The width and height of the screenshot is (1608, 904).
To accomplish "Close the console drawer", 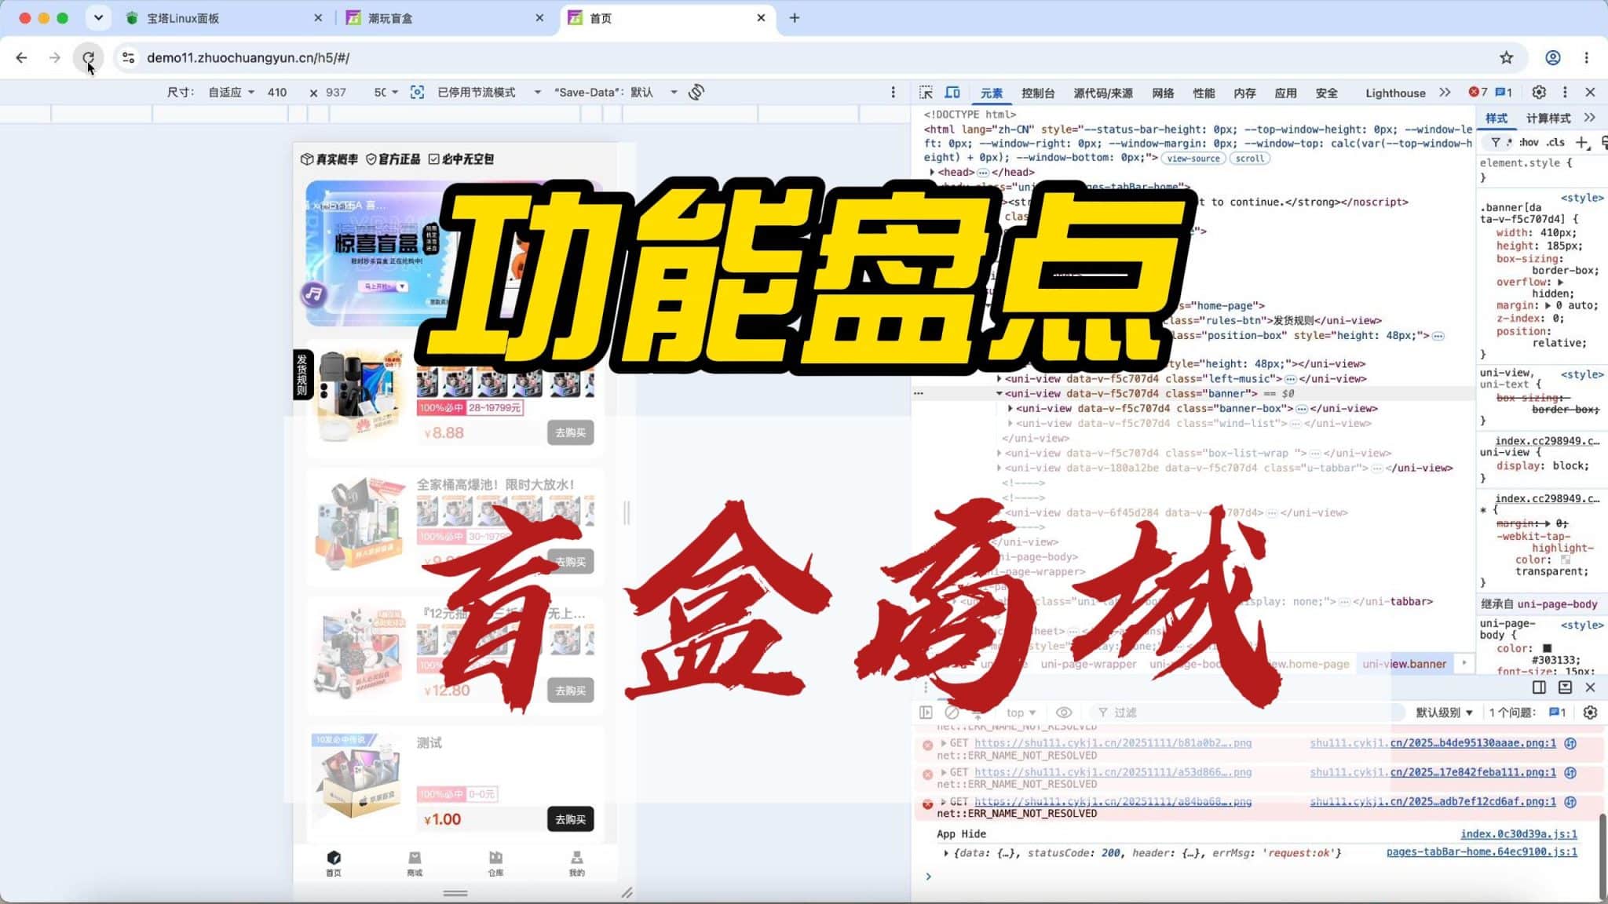I will point(1590,687).
